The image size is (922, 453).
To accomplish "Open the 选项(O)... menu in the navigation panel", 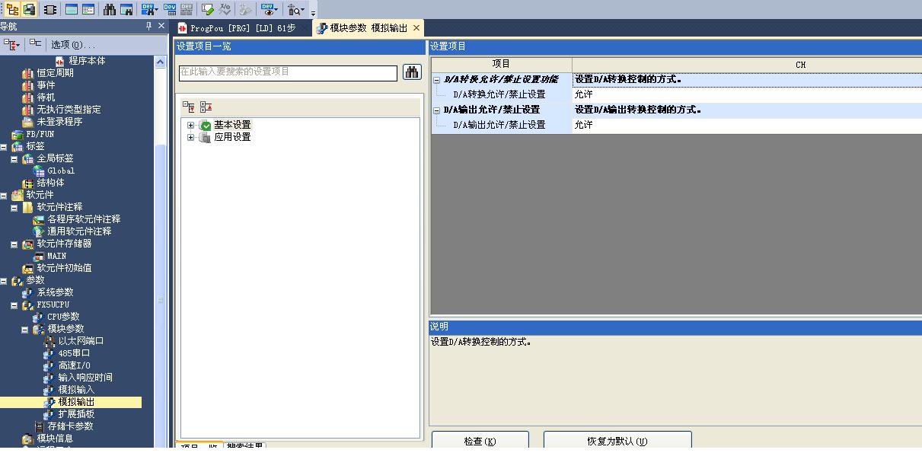I will [x=72, y=45].
